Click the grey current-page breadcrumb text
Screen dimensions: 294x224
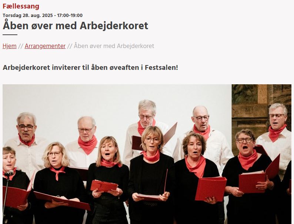pos(114,46)
